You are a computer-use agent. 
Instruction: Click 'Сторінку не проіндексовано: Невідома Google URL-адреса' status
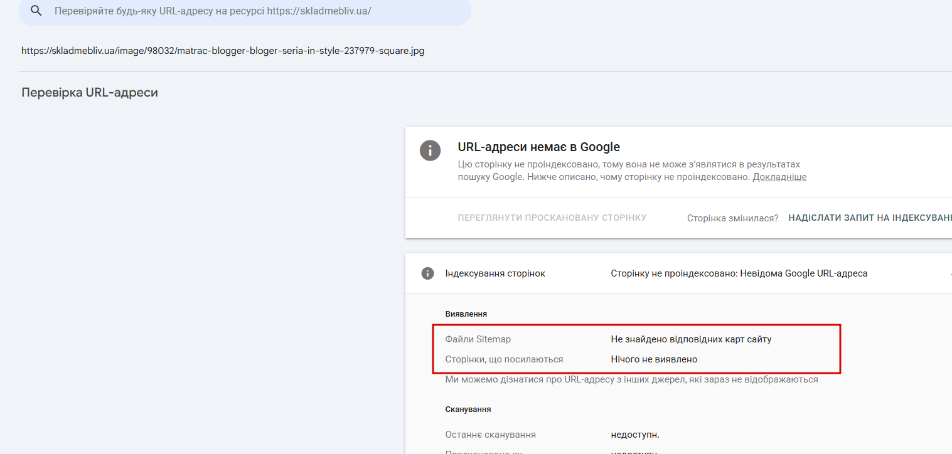(739, 273)
